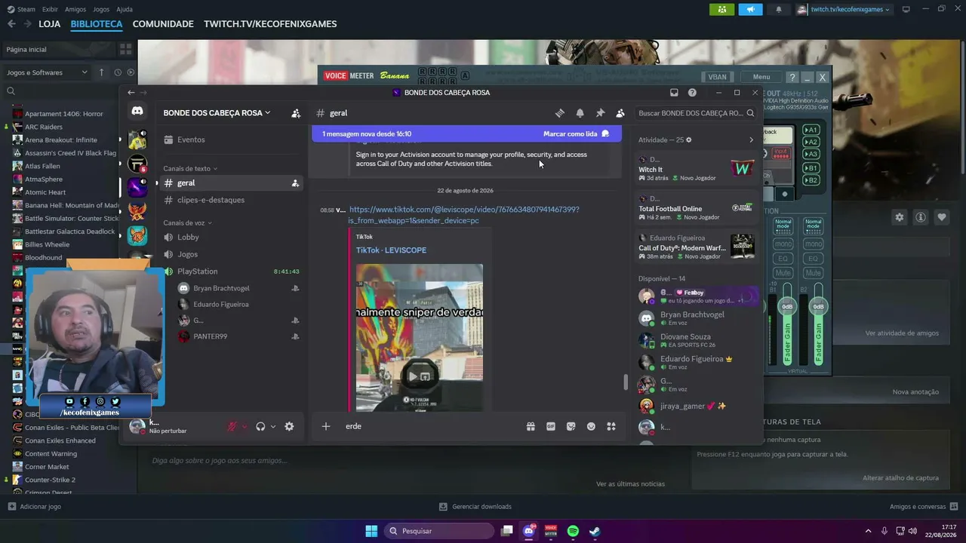
Task: Toggle Discord headphone deafen
Action: (260, 426)
